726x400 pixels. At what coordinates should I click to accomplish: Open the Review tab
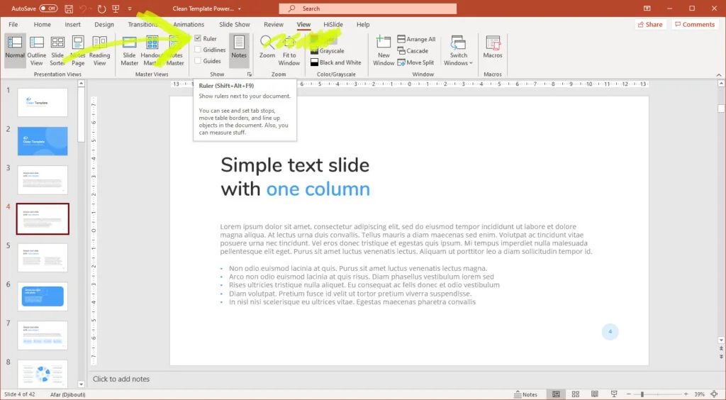click(274, 25)
